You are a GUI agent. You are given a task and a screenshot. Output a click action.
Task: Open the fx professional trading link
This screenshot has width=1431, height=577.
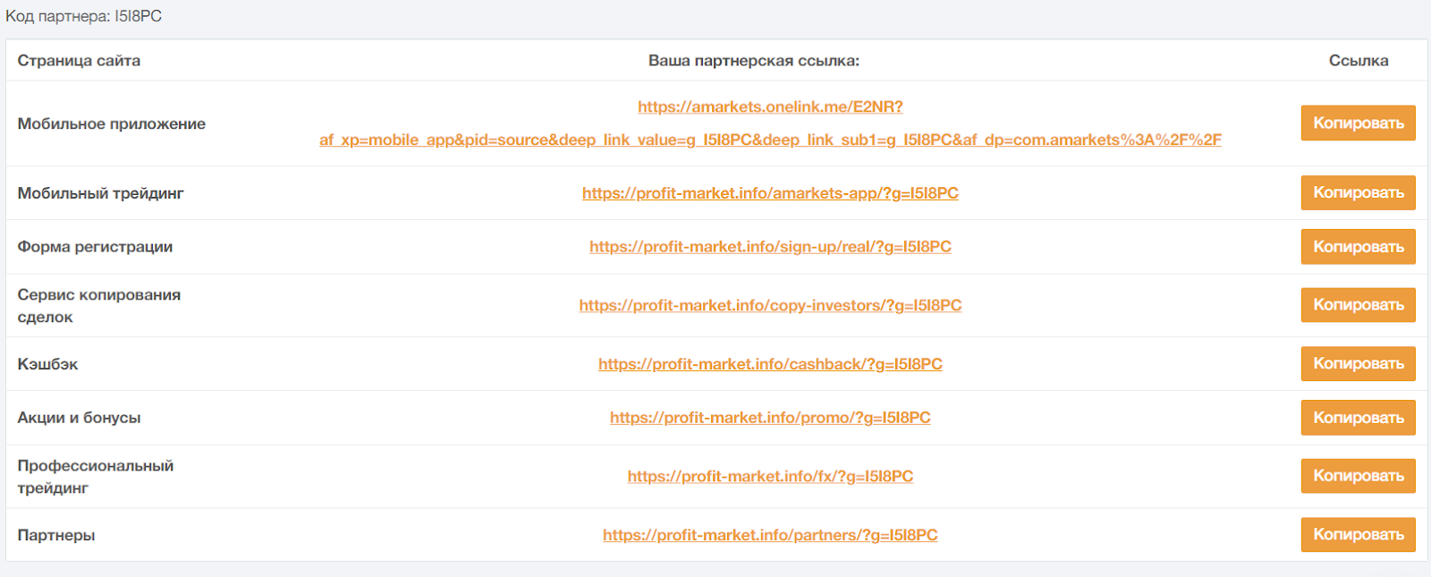pos(770,477)
